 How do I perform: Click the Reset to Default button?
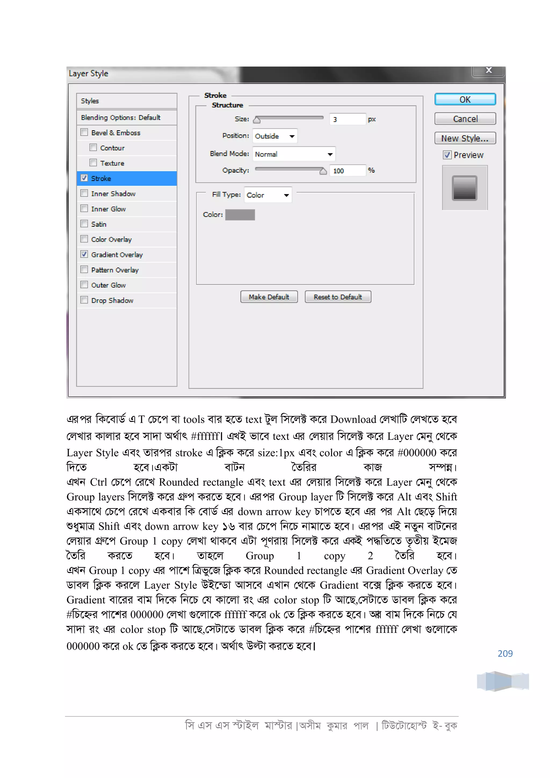click(338, 297)
